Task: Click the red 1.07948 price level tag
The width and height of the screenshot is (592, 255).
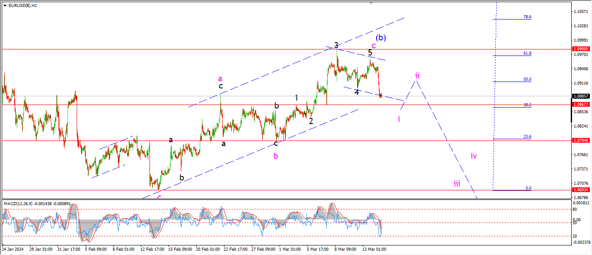Action: click(580, 141)
